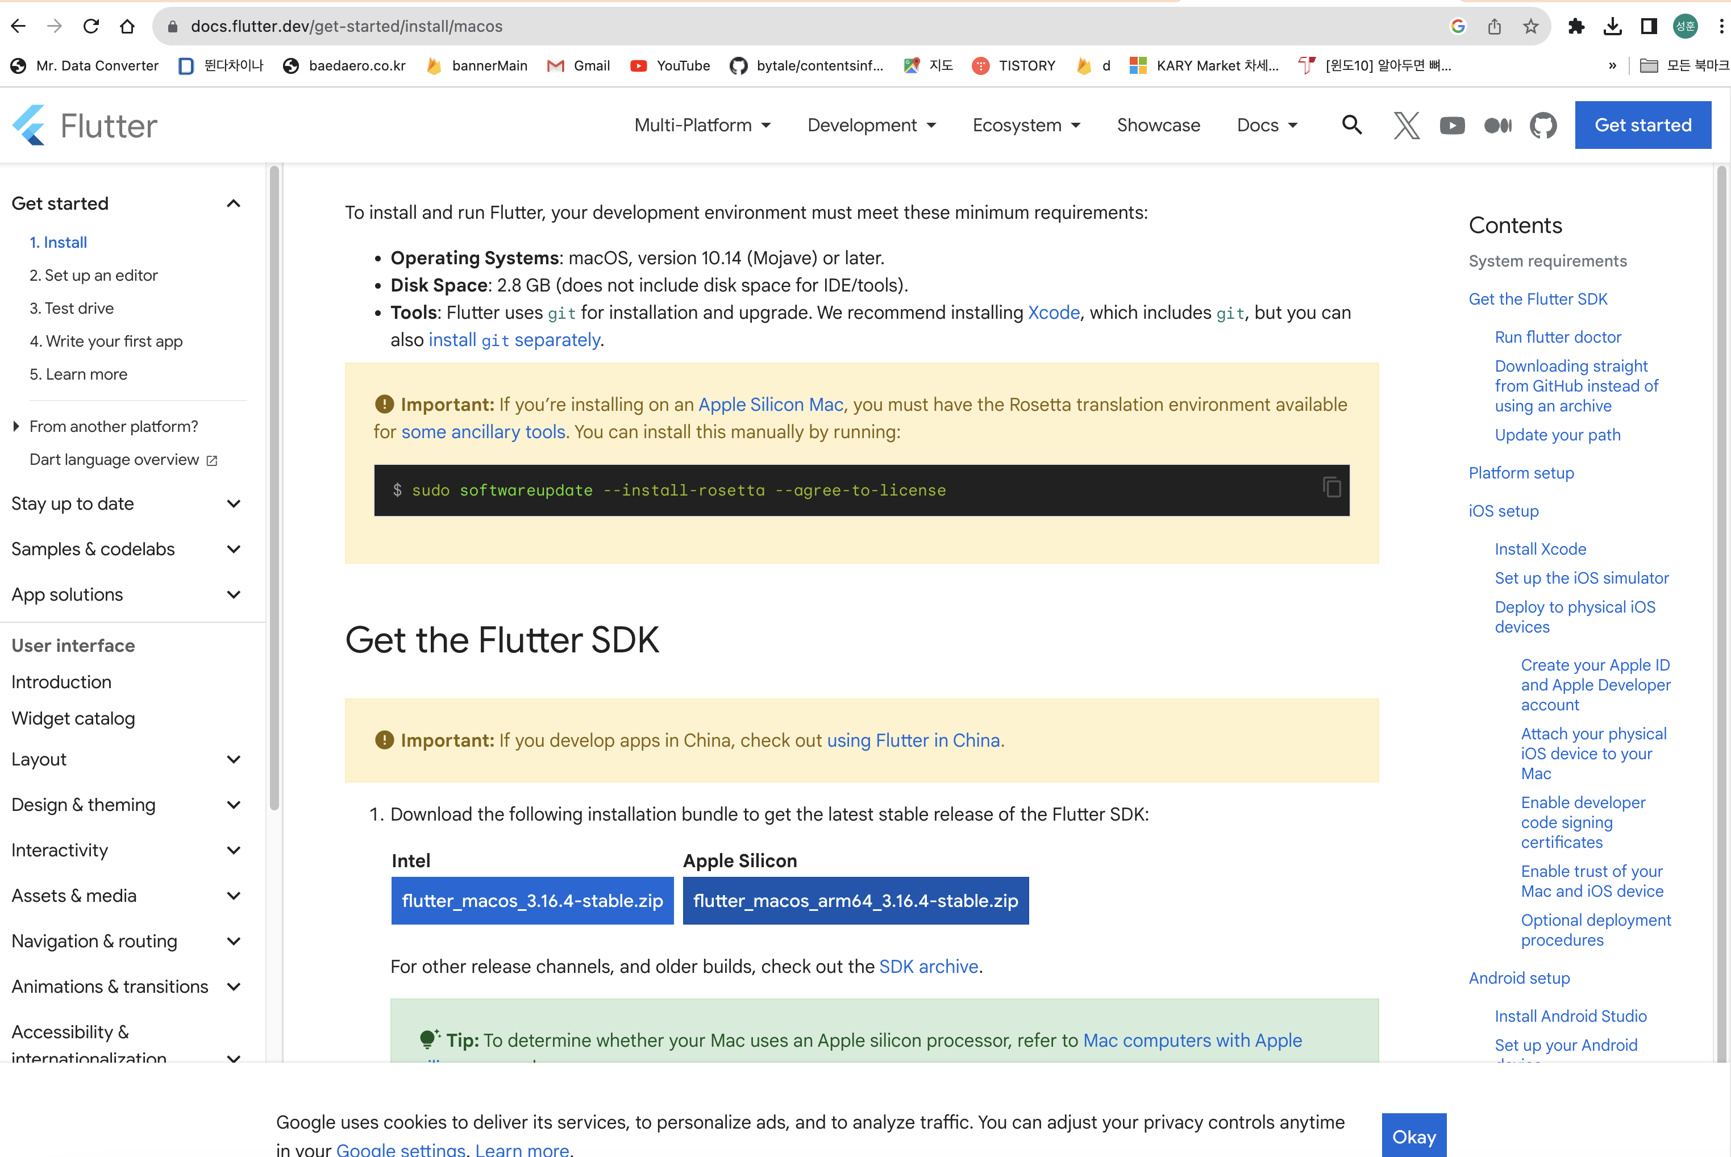Open the Docs dropdown in header
Image resolution: width=1731 pixels, height=1157 pixels.
[x=1266, y=126]
